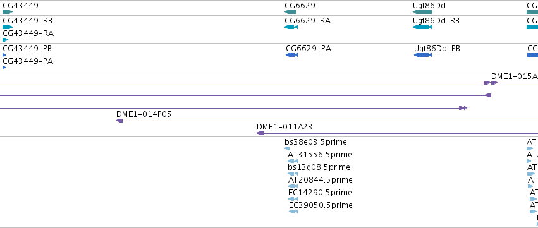Viewport: 538px width, 228px height.
Task: Click the CG43449-RA transcript glyph
Action: click(5, 40)
